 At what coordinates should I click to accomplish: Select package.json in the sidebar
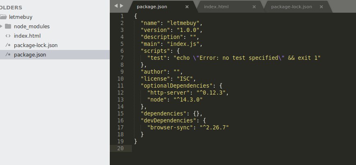(30, 55)
